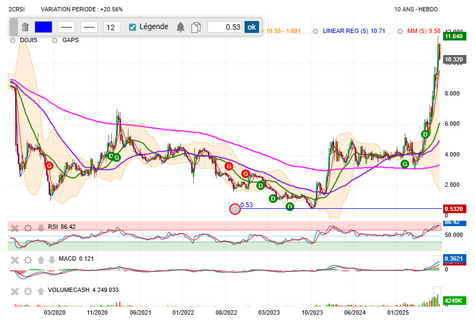Toggle the MACD panel checkbox at right
Screen dimensions: 475x320
pos(437,258)
